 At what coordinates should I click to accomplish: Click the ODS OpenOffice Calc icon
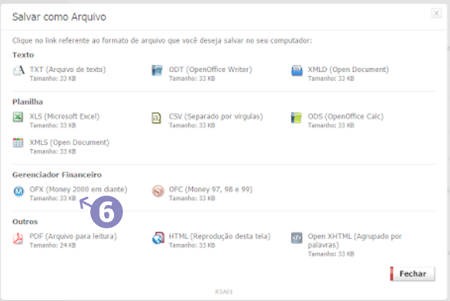(296, 118)
